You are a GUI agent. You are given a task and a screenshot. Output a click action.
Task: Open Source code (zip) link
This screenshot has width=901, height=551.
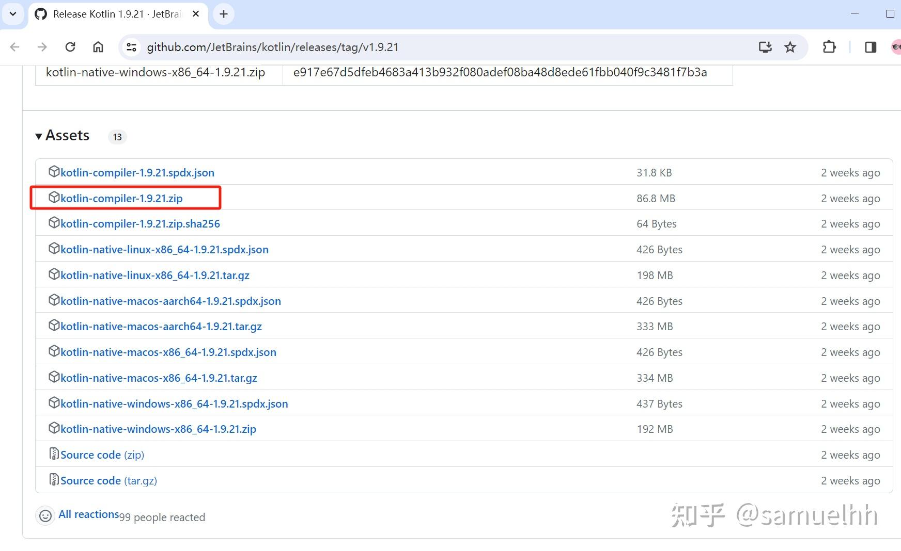(91, 455)
